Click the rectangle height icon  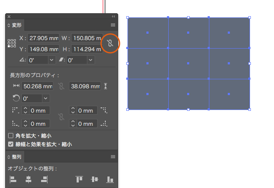point(106,86)
